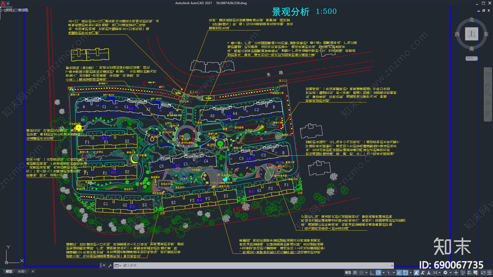Screen dimensions: 493x277
Task: Select the 模型 tab at bottom left
Action: pyautogui.click(x=9, y=271)
